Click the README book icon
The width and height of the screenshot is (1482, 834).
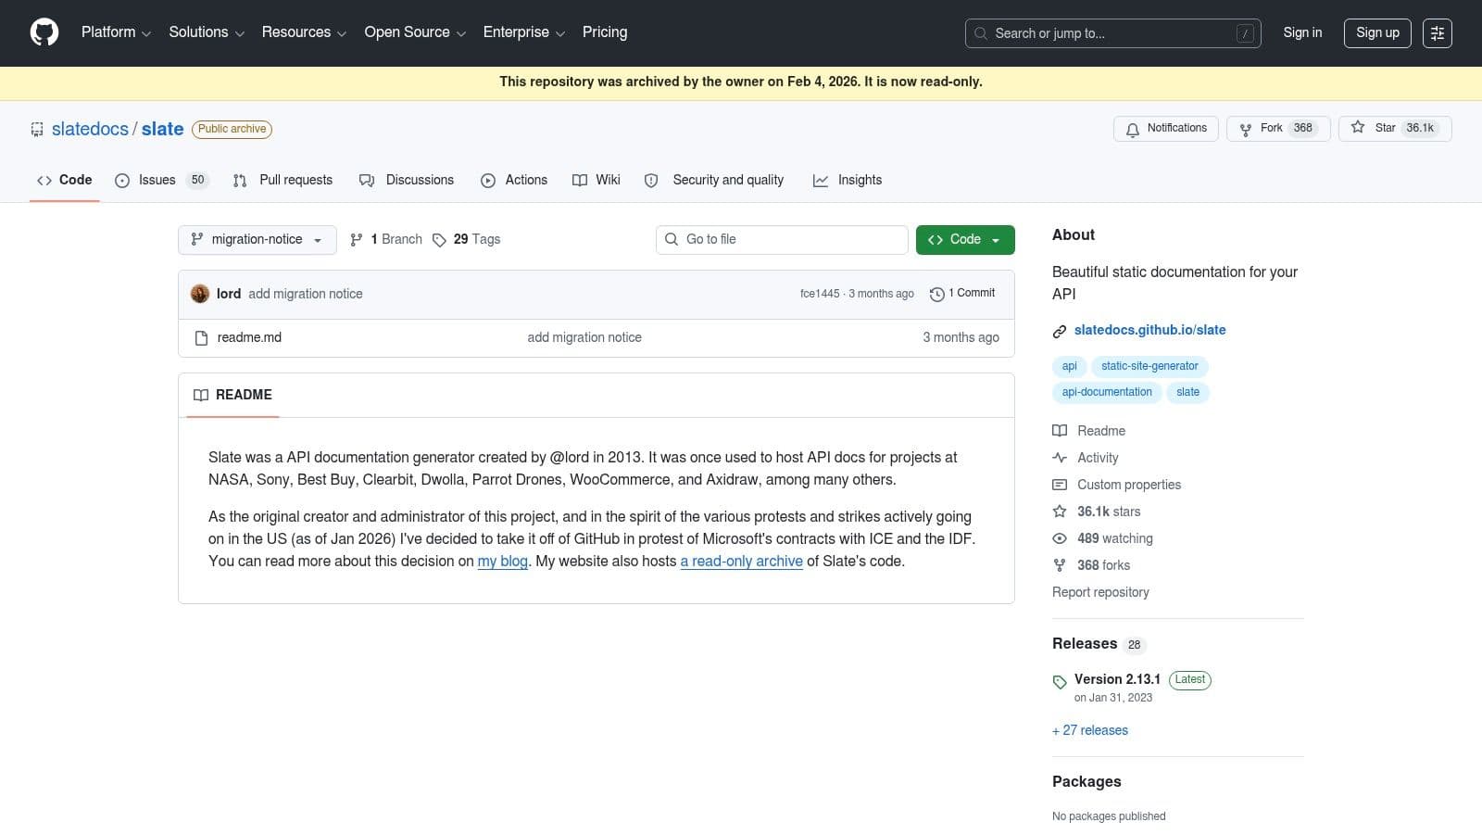[201, 395]
